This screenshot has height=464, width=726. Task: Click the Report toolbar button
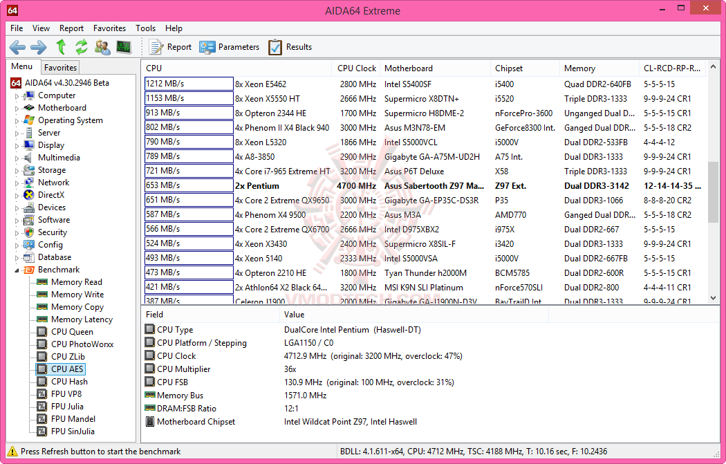click(x=170, y=47)
